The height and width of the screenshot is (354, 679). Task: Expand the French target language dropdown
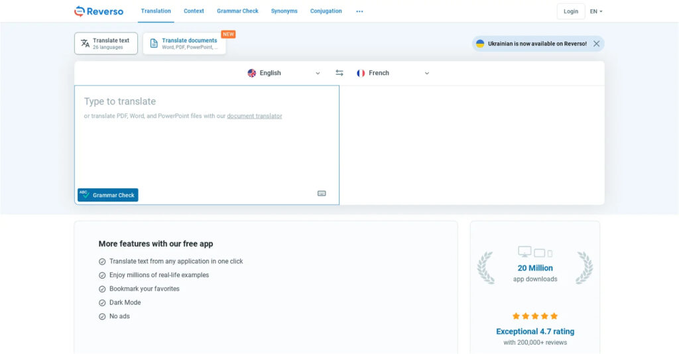pyautogui.click(x=426, y=74)
